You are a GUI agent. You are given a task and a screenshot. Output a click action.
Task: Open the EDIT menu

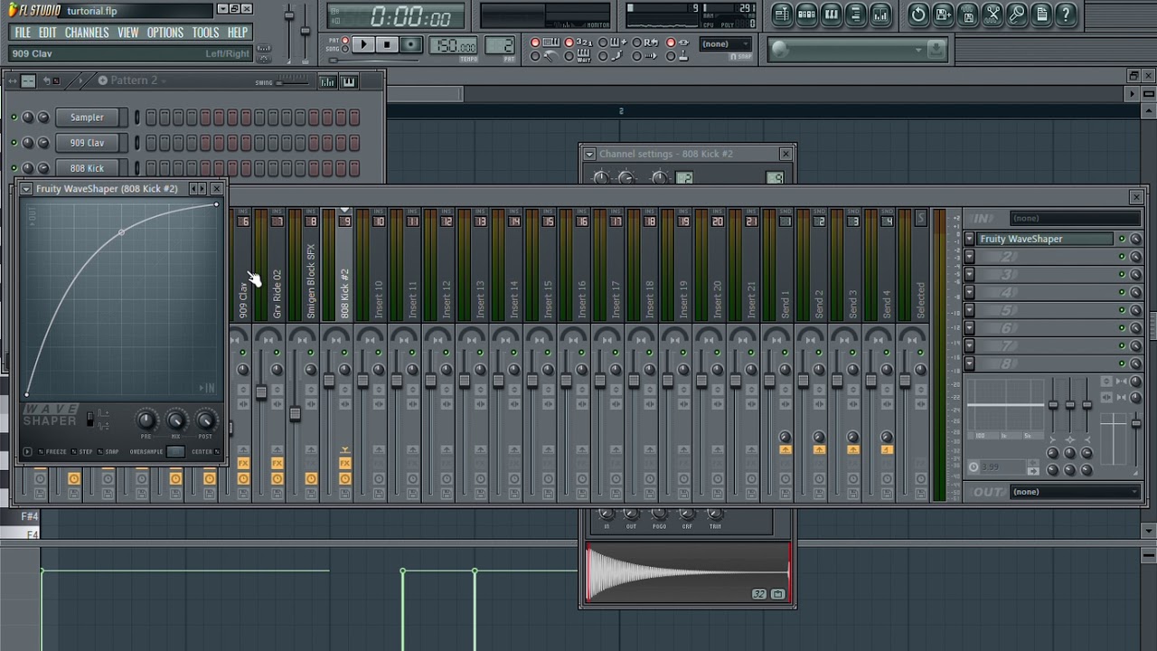pyautogui.click(x=48, y=33)
